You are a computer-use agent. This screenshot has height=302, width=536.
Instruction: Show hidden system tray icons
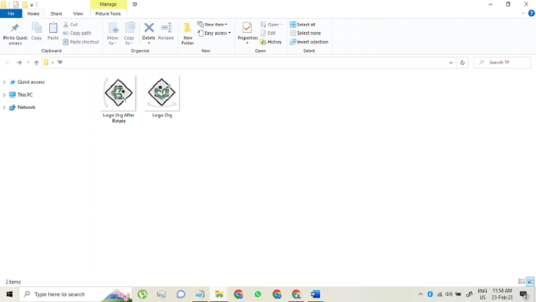pos(421,294)
